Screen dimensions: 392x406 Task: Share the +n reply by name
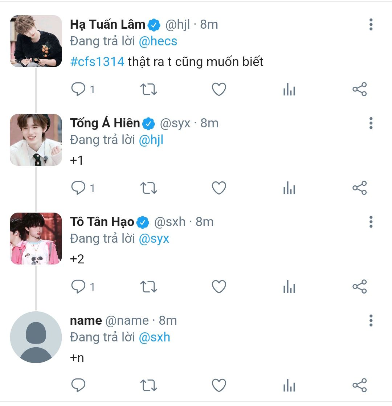(x=359, y=385)
